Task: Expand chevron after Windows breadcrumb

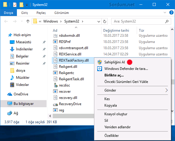Action: [61, 21]
